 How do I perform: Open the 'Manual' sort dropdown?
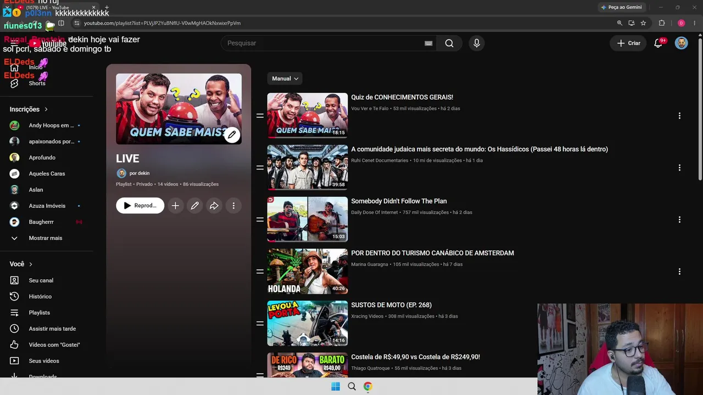[285, 78]
